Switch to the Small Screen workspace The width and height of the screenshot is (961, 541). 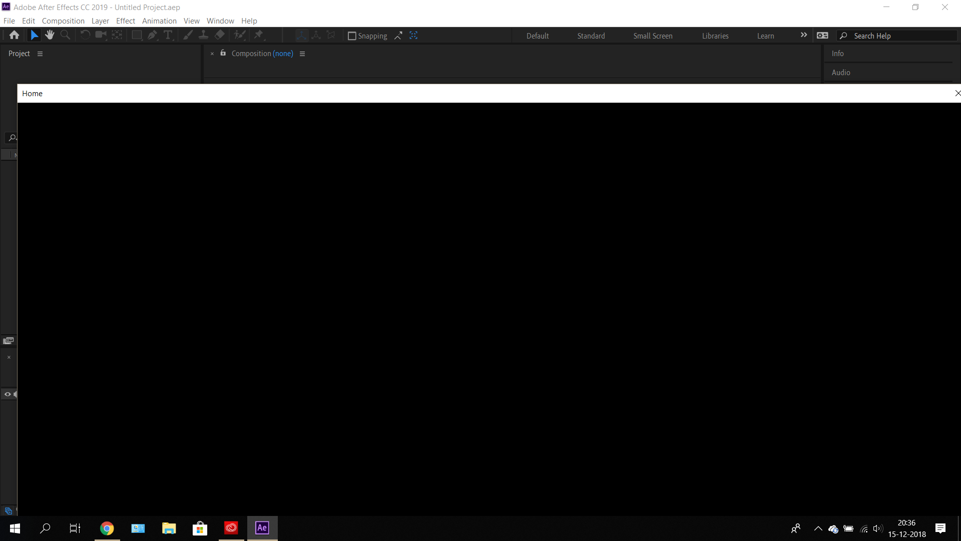pyautogui.click(x=653, y=36)
